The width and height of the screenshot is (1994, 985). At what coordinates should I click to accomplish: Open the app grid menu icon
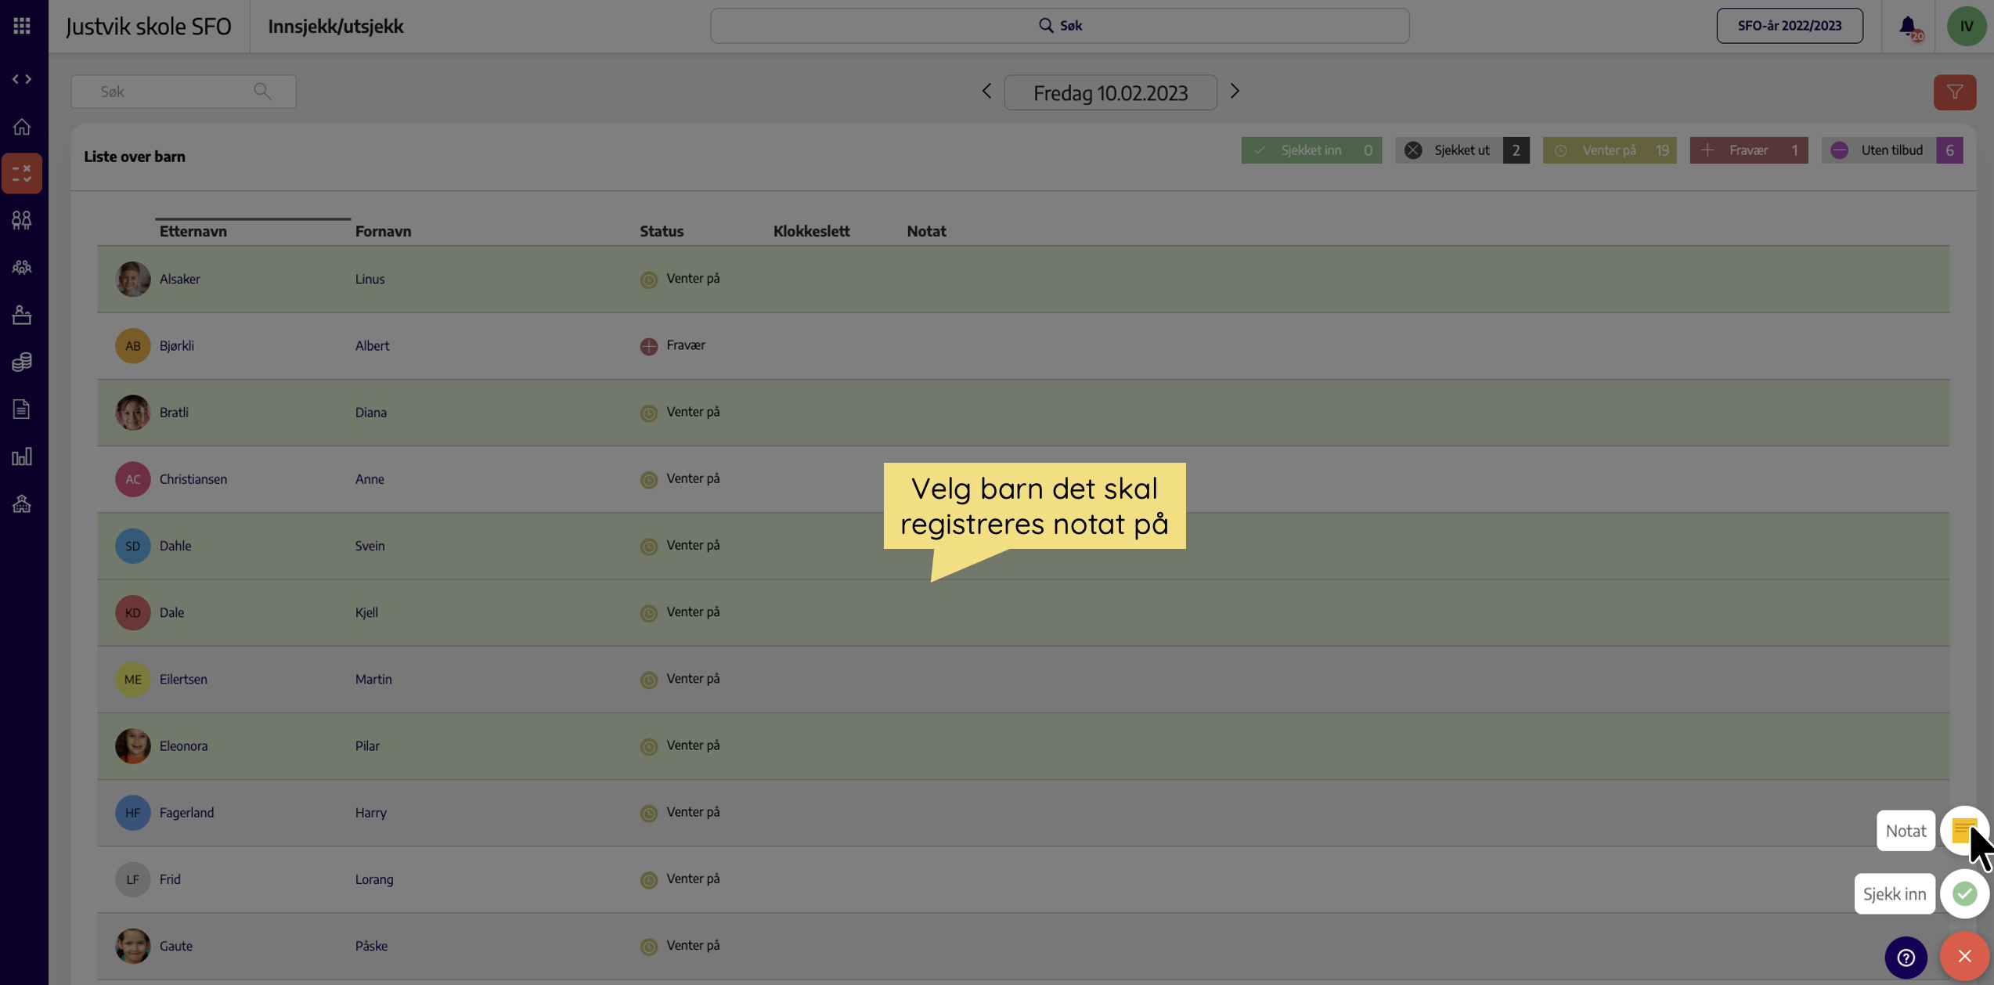click(22, 26)
